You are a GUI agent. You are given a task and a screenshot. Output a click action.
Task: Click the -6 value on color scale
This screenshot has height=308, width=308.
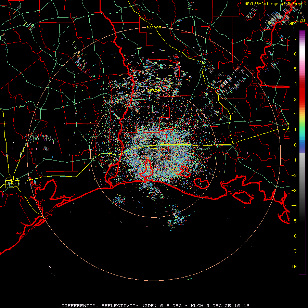[x=294, y=236]
